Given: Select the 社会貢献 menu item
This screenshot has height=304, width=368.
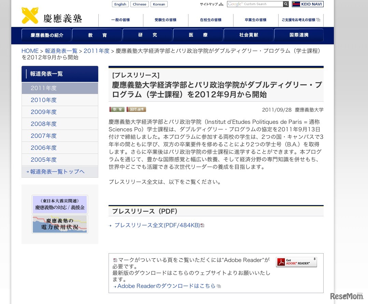Looking at the screenshot, I should point(249,35).
